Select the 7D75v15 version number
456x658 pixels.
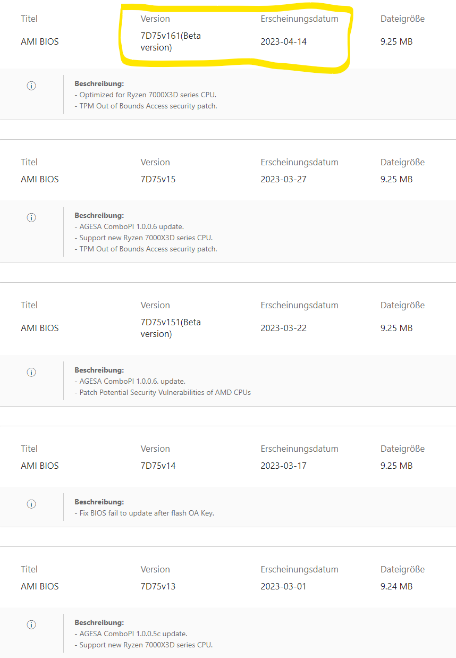tap(158, 179)
